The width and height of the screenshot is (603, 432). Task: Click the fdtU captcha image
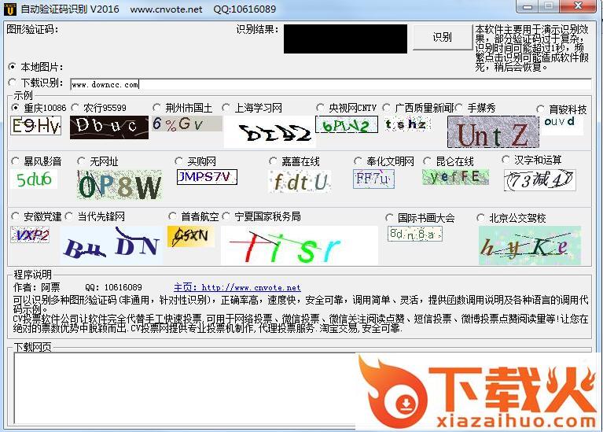pos(300,181)
